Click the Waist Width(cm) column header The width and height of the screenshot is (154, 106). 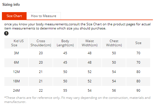click(90, 43)
